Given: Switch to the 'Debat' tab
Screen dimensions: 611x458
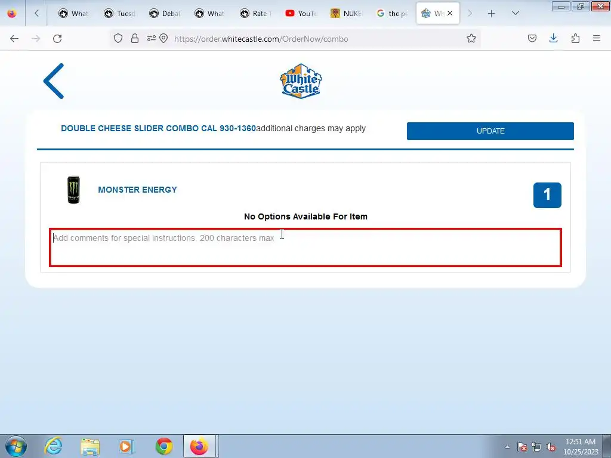Looking at the screenshot, I should pos(165,13).
